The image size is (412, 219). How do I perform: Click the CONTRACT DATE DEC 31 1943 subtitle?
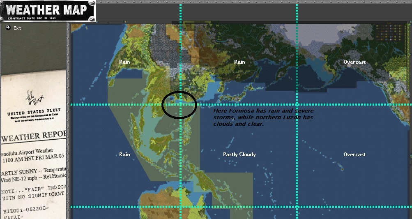coord(32,18)
